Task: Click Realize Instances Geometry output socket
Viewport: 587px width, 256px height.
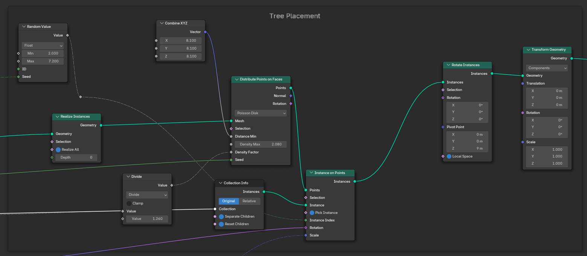Action: (101, 125)
